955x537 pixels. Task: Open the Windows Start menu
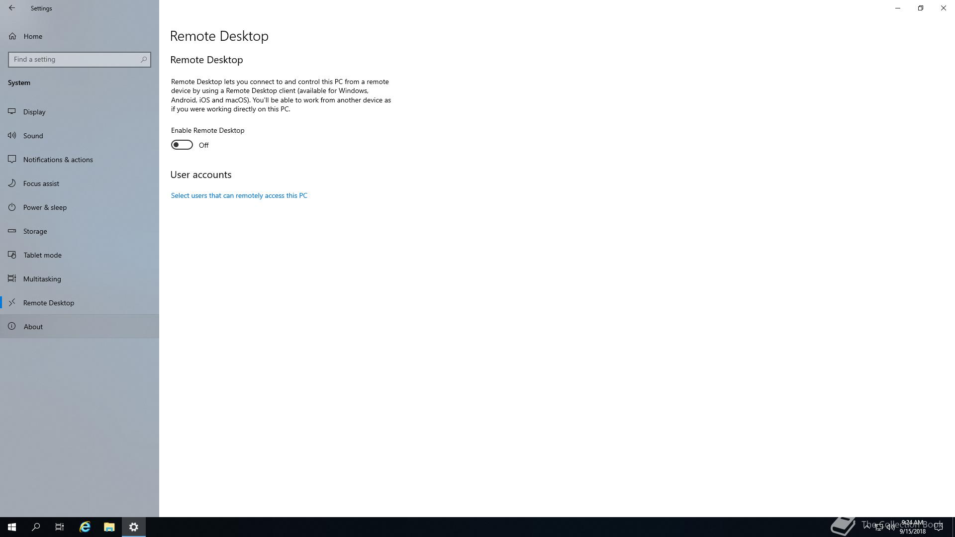[12, 527]
